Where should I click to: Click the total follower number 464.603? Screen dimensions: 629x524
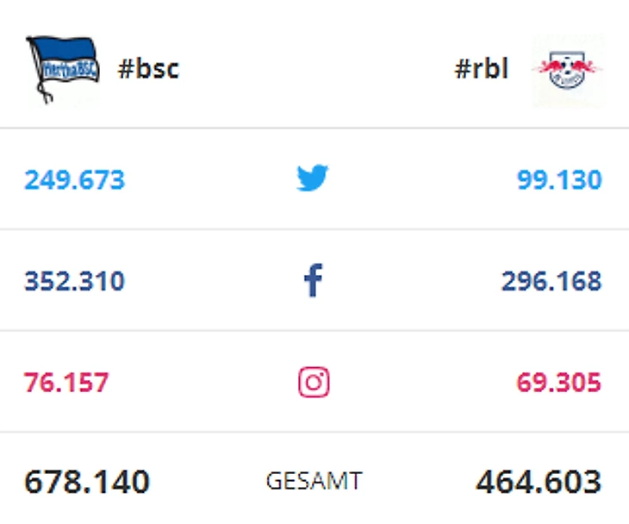(x=538, y=482)
